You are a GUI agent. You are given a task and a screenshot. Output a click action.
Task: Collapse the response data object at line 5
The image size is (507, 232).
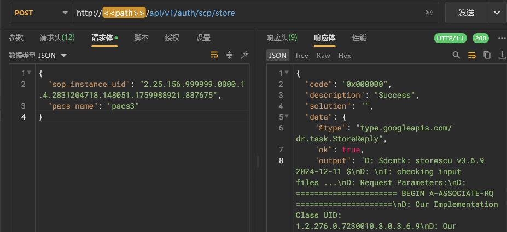[288, 117]
